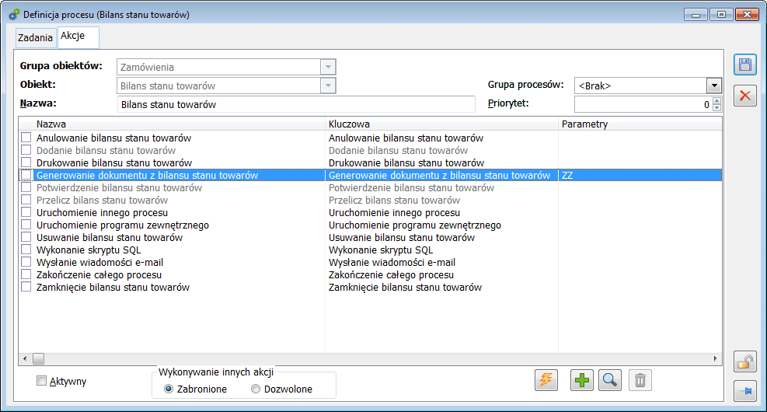The width and height of the screenshot is (767, 412).
Task: Click the red X cancel icon
Action: [x=745, y=96]
